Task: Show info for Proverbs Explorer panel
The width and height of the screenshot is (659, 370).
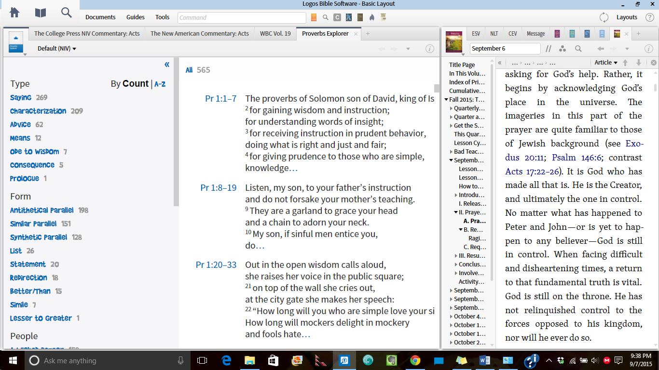Action: [x=429, y=49]
